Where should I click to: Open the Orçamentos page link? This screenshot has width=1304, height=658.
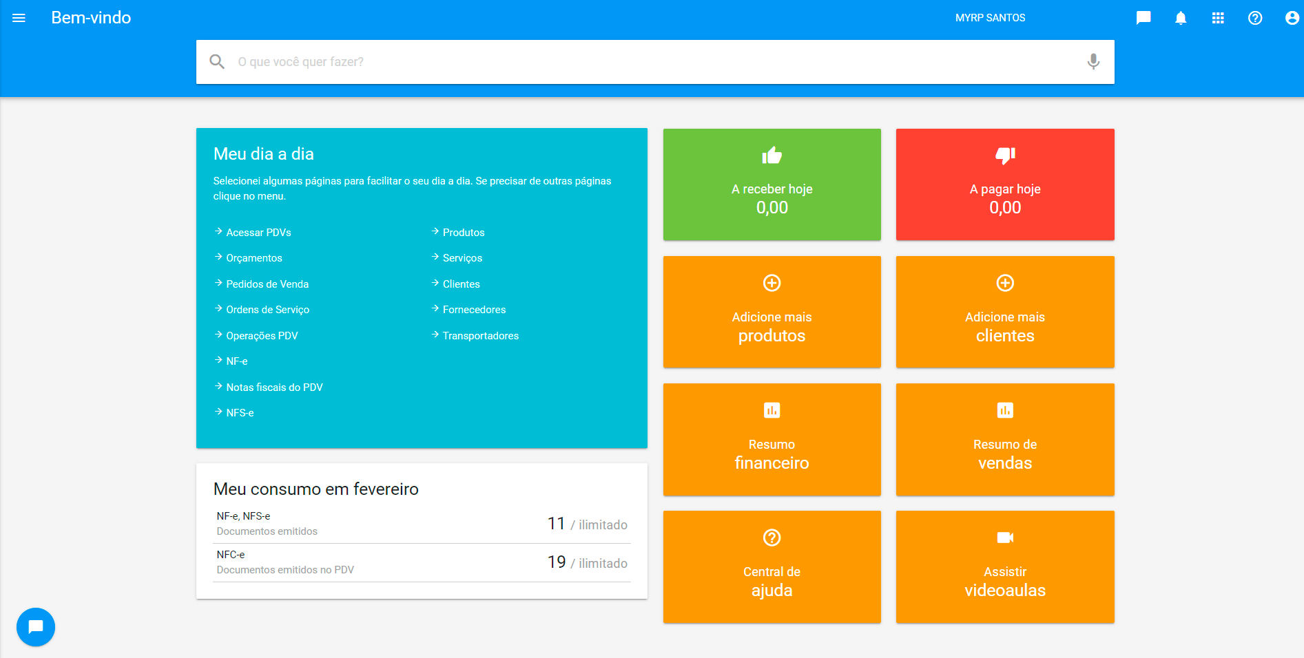click(x=254, y=258)
